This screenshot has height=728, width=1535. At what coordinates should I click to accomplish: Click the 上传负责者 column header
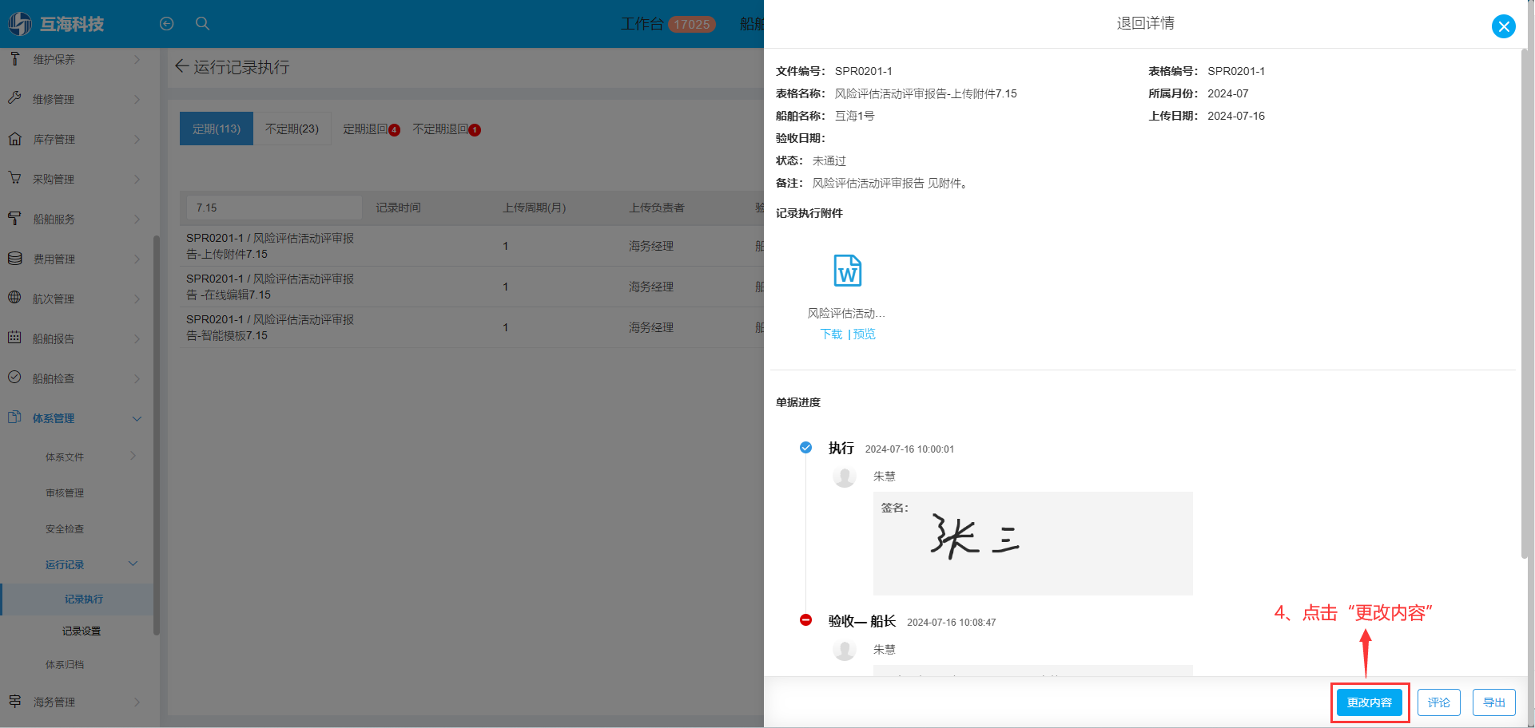656,208
